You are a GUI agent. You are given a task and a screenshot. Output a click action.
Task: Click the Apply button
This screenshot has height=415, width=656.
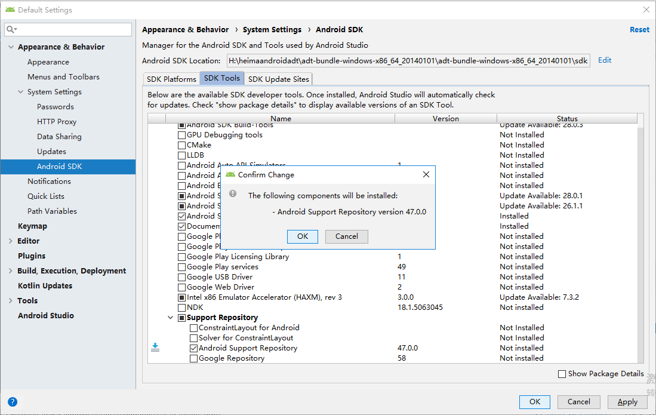tap(627, 402)
